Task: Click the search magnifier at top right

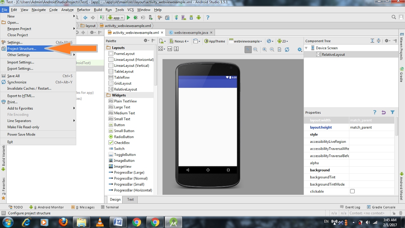Action: pos(394,17)
